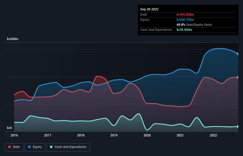The width and height of the screenshot is (243, 156).
Task: Click the 2020 x-axis label
Action: point(147,135)
